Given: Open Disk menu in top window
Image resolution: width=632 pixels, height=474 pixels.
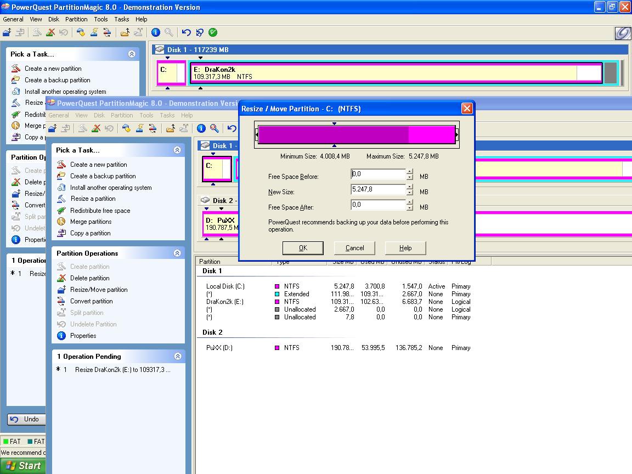Looking at the screenshot, I should coord(54,19).
